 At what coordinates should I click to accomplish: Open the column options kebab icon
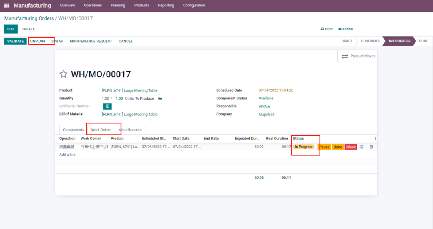[375, 139]
